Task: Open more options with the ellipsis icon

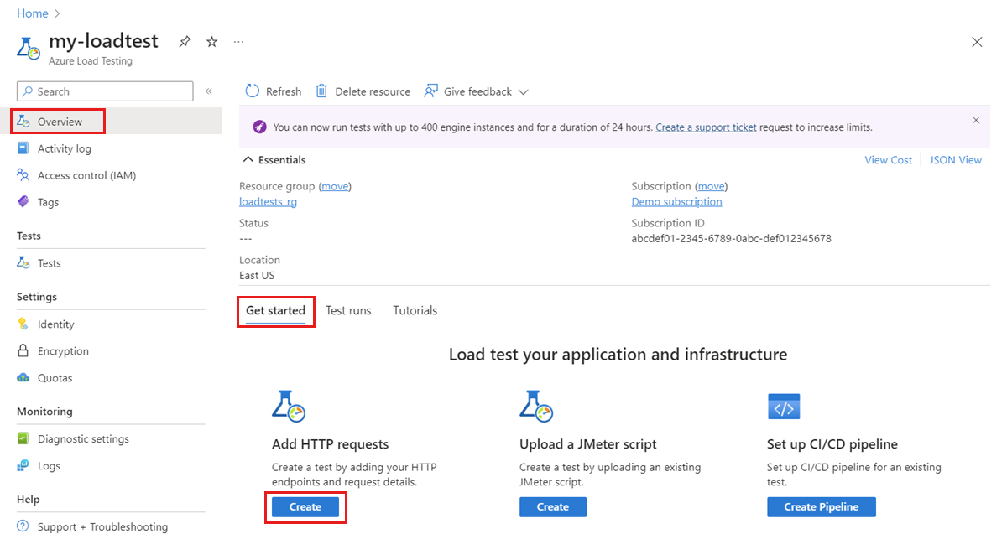Action: [x=237, y=41]
